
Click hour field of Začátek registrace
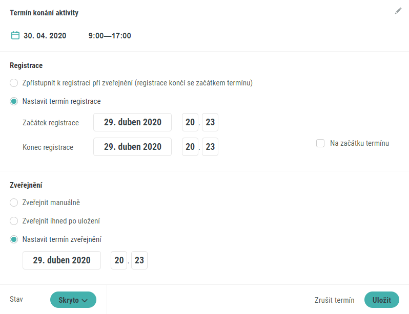pyautogui.click(x=190, y=122)
